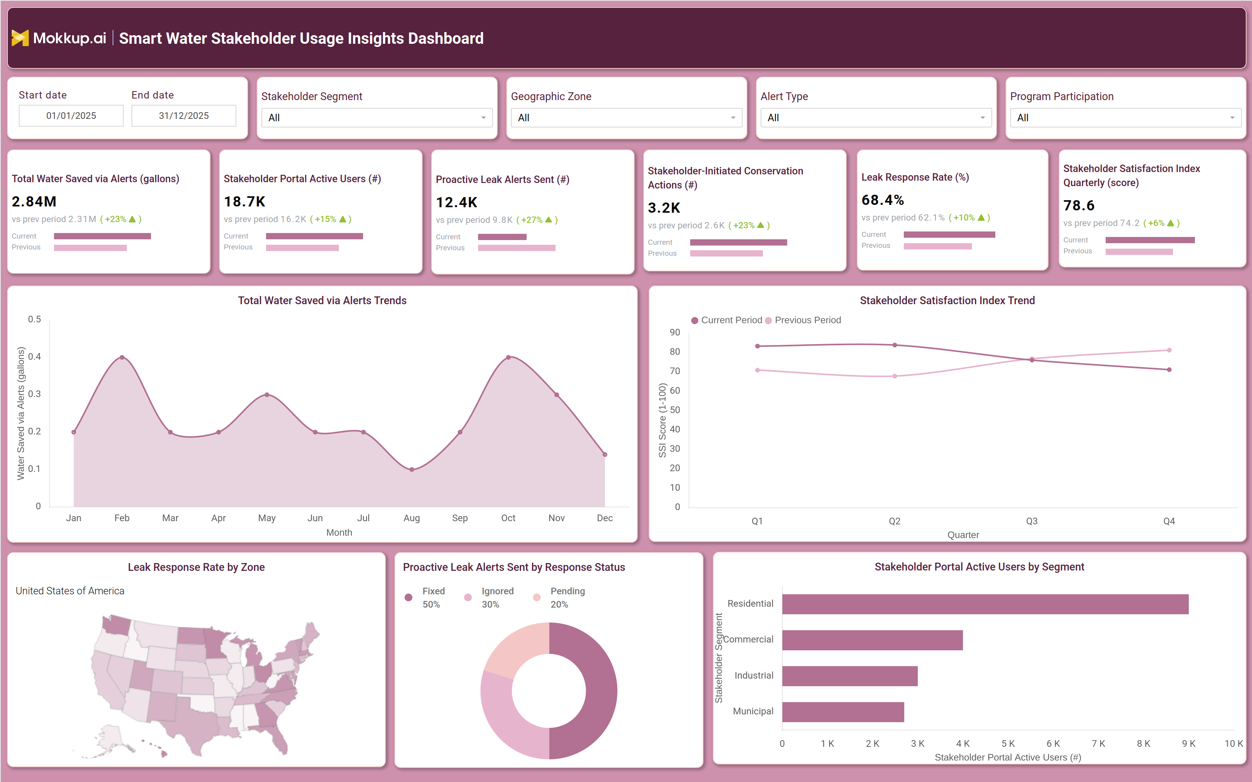1252x782 pixels.
Task: Click the green up-arrow in Total Water Saved card
Action: [132, 219]
